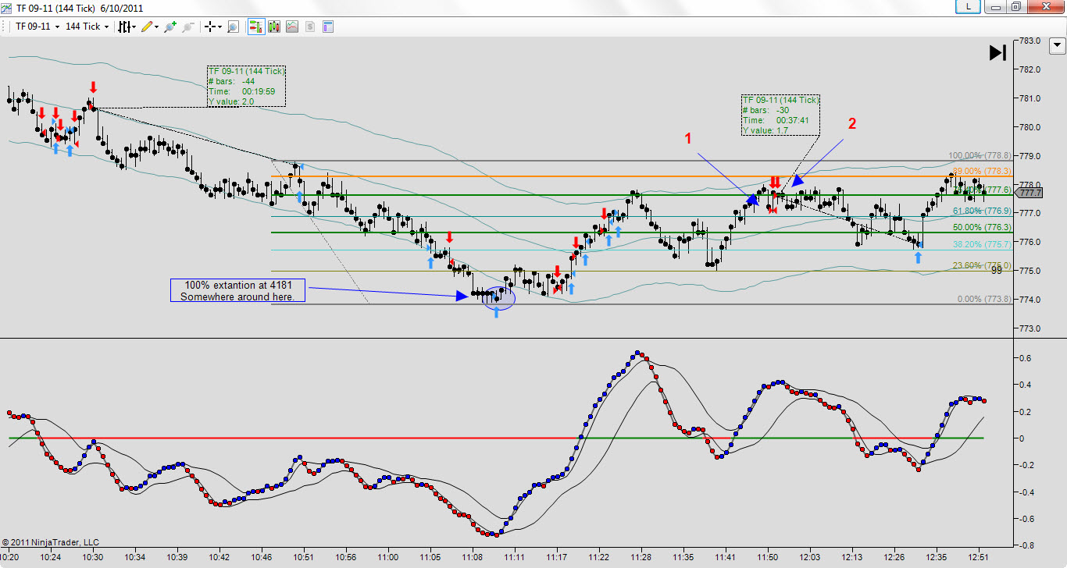Select the pencil draw tools icon
Screen dimensions: 1067x568
coord(146,27)
